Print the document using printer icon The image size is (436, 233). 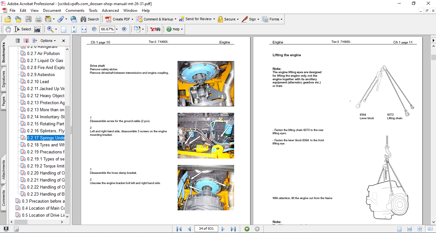pyautogui.click(x=38, y=19)
